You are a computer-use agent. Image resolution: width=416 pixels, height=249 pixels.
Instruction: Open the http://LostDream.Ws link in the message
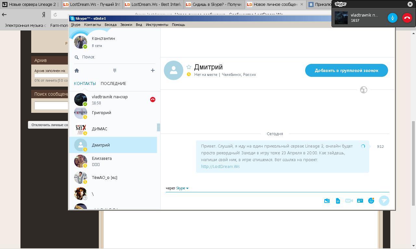click(x=220, y=166)
